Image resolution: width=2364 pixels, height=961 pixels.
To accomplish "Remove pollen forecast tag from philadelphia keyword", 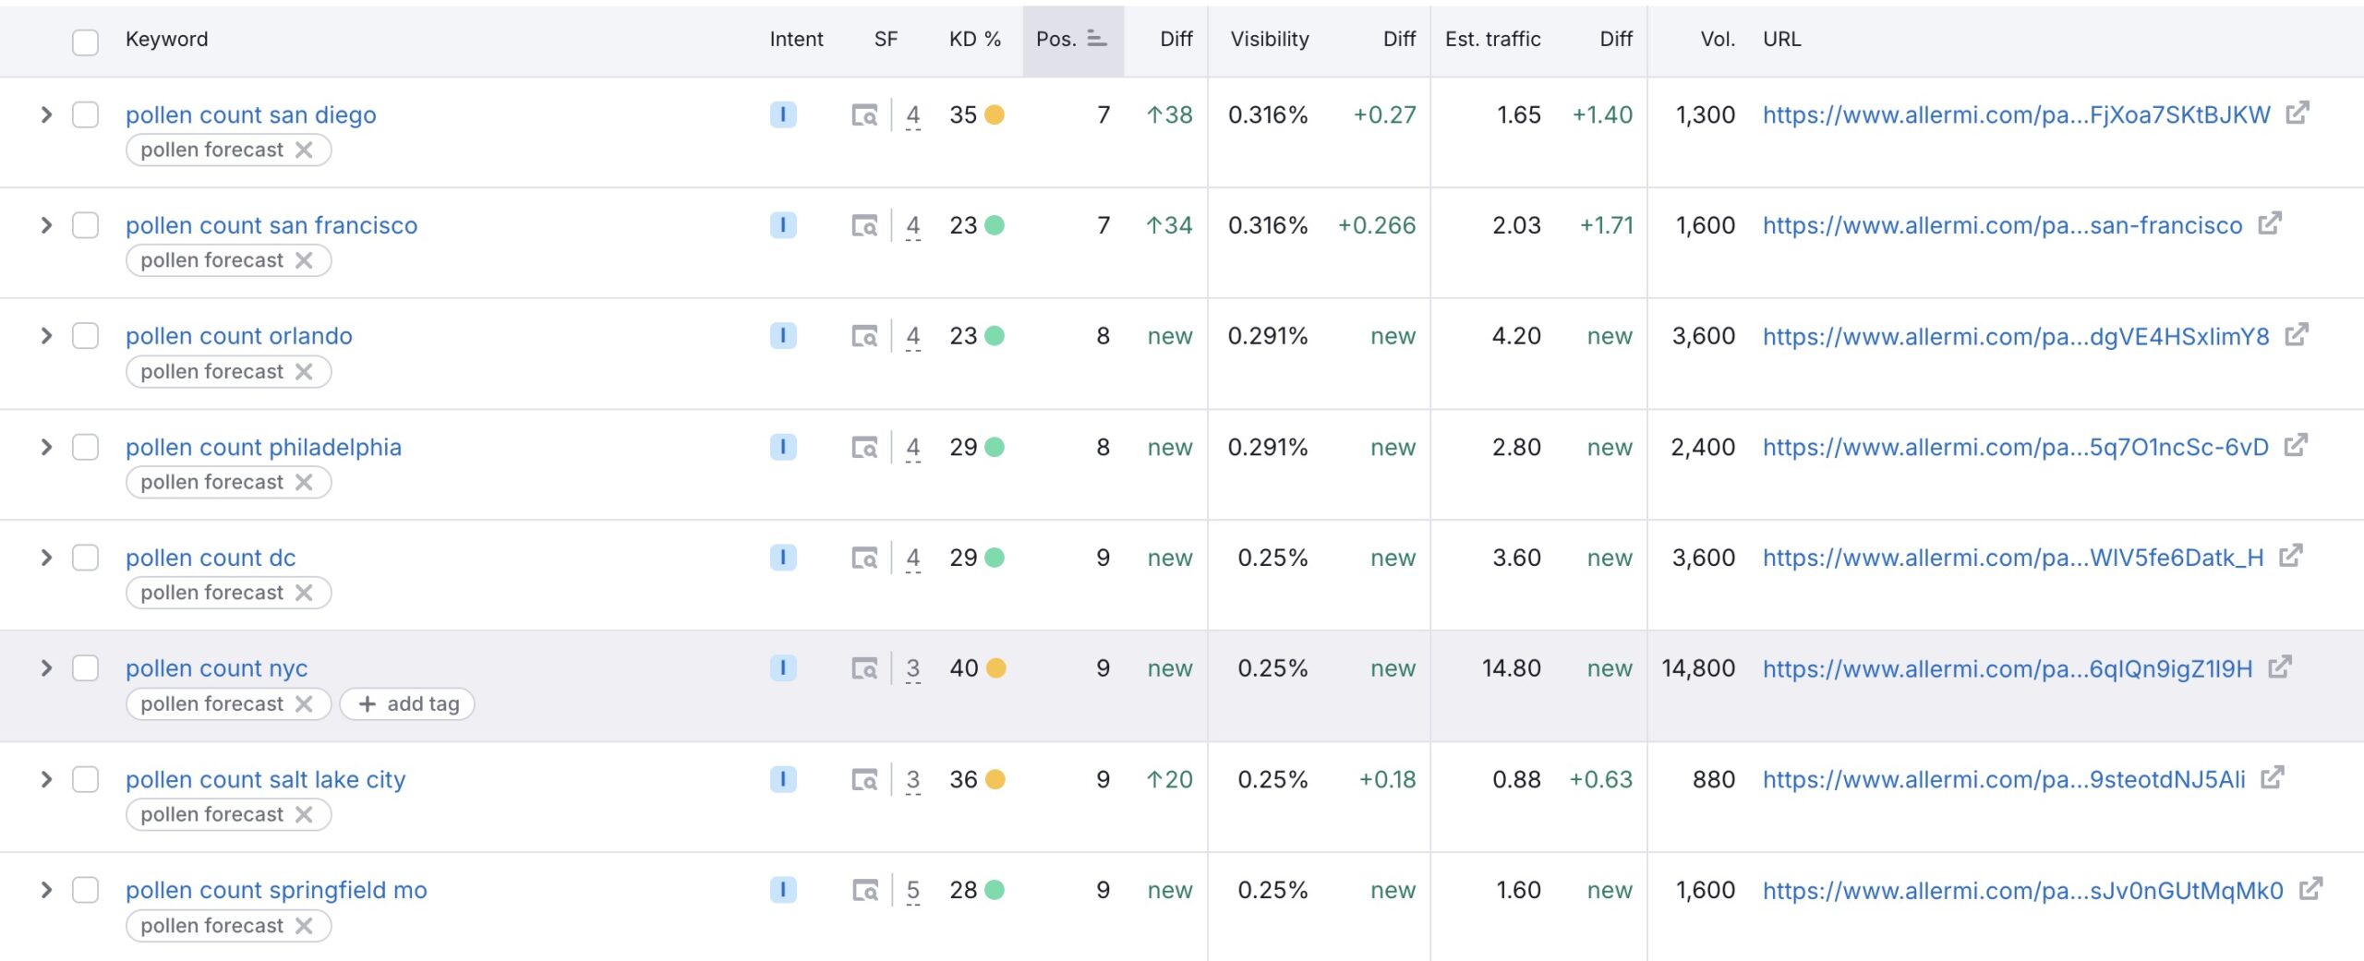I will [304, 482].
